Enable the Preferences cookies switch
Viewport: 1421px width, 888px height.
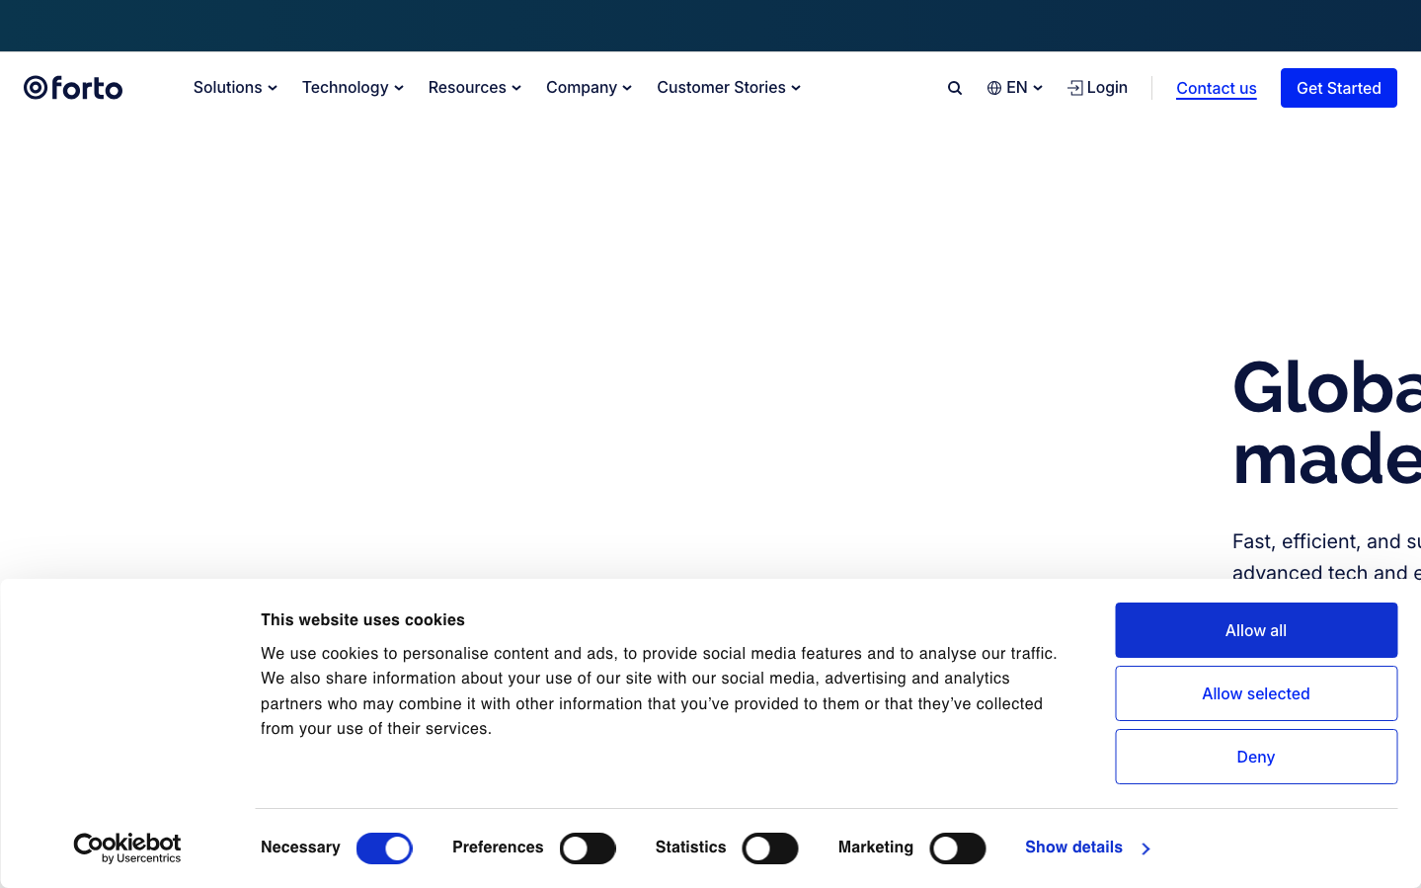point(588,848)
